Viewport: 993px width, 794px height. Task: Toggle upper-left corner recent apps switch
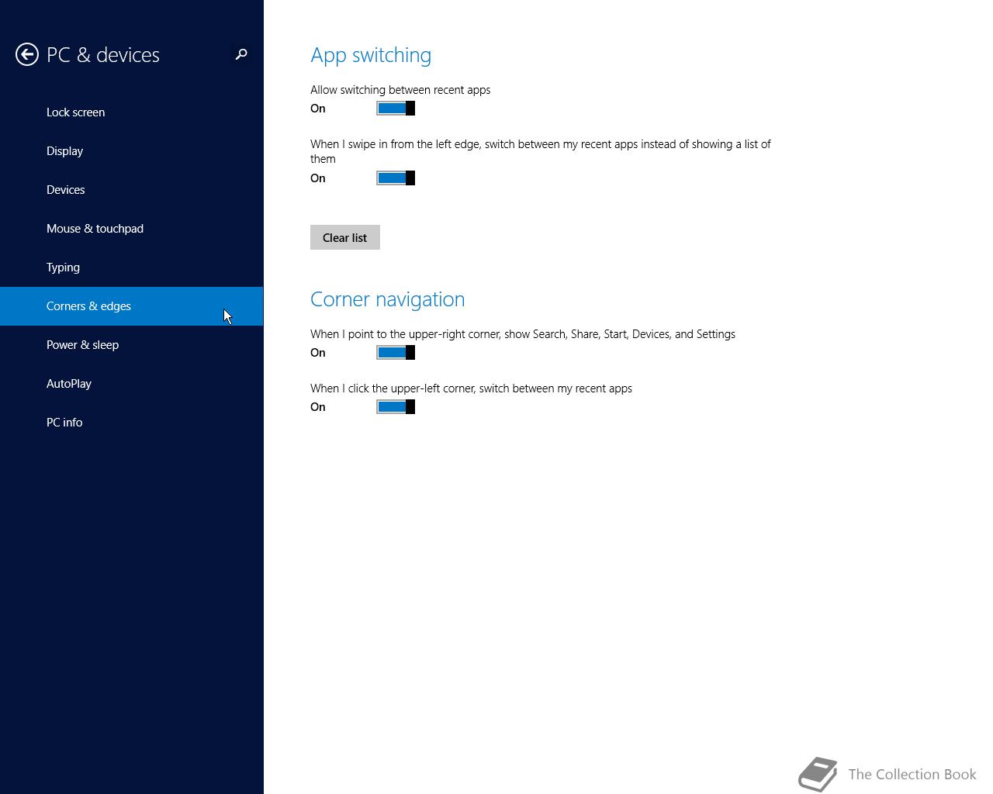click(396, 407)
